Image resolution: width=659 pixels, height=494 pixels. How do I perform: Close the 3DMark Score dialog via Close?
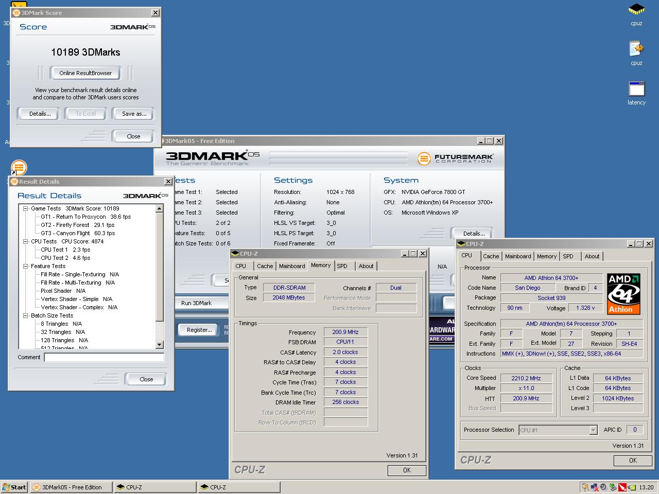(x=133, y=136)
